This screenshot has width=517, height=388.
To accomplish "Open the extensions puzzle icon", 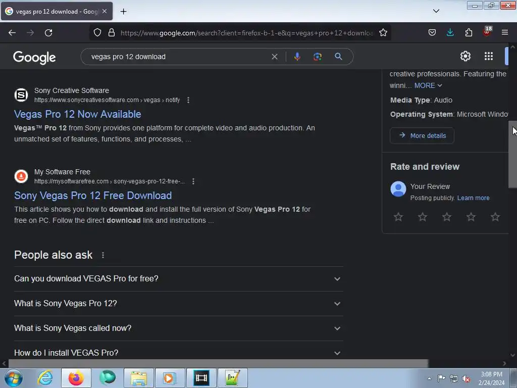I will [x=469, y=33].
